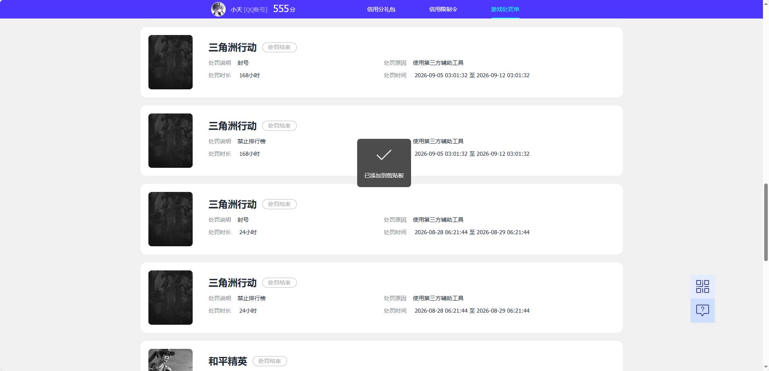769x371 pixels.
Task: Select the 游戏处罚单 tab
Action: click(x=505, y=9)
